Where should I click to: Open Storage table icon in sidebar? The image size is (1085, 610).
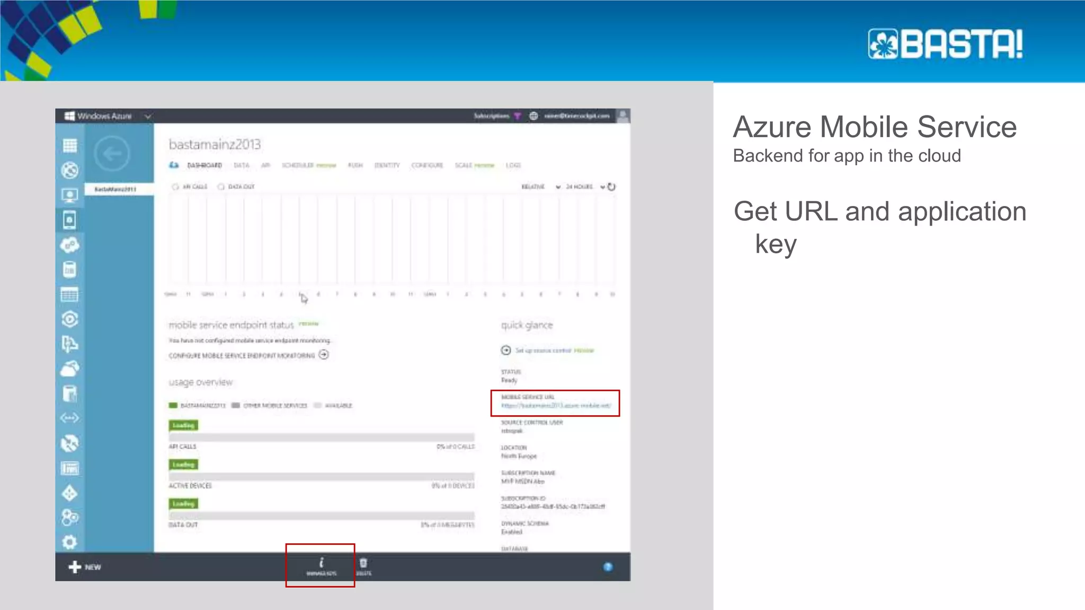pos(69,294)
